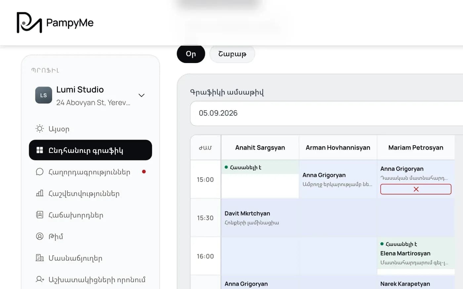
Task: Click the date field showing 05.09.2026
Action: pyautogui.click(x=327, y=113)
